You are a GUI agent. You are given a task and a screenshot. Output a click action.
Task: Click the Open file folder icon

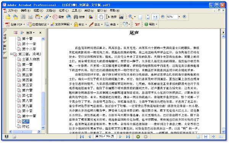pos(8,17)
